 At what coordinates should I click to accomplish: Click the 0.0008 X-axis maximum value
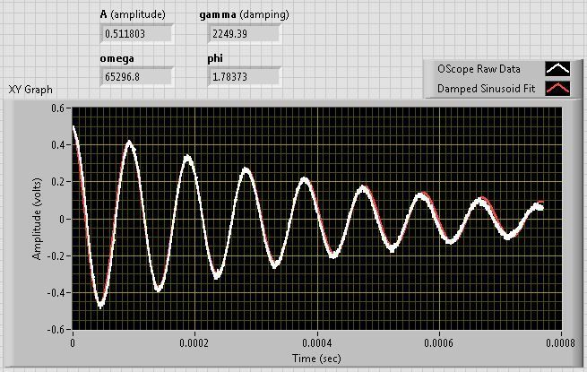point(560,342)
